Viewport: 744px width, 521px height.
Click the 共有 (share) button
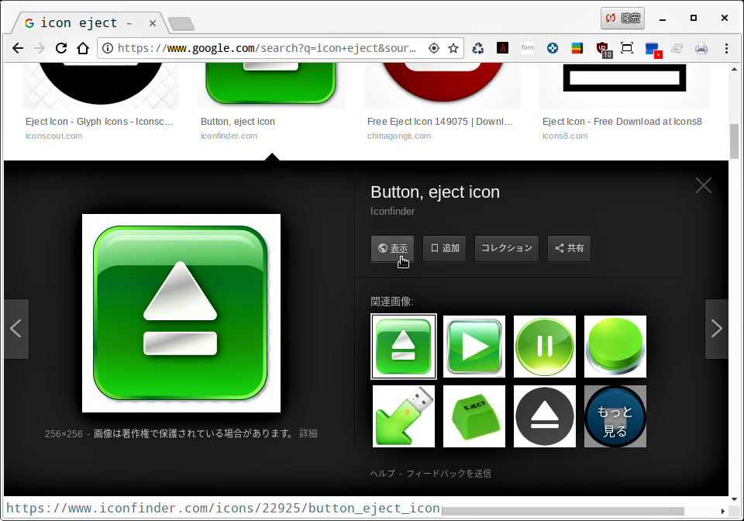click(569, 248)
